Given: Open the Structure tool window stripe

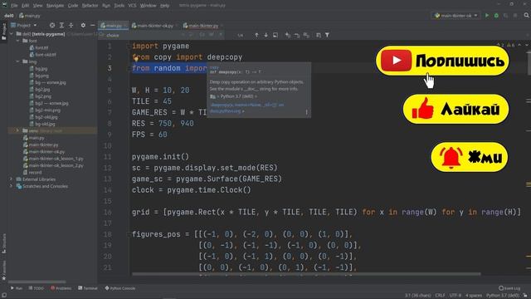Looking at the screenshot, I should (x=3, y=243).
